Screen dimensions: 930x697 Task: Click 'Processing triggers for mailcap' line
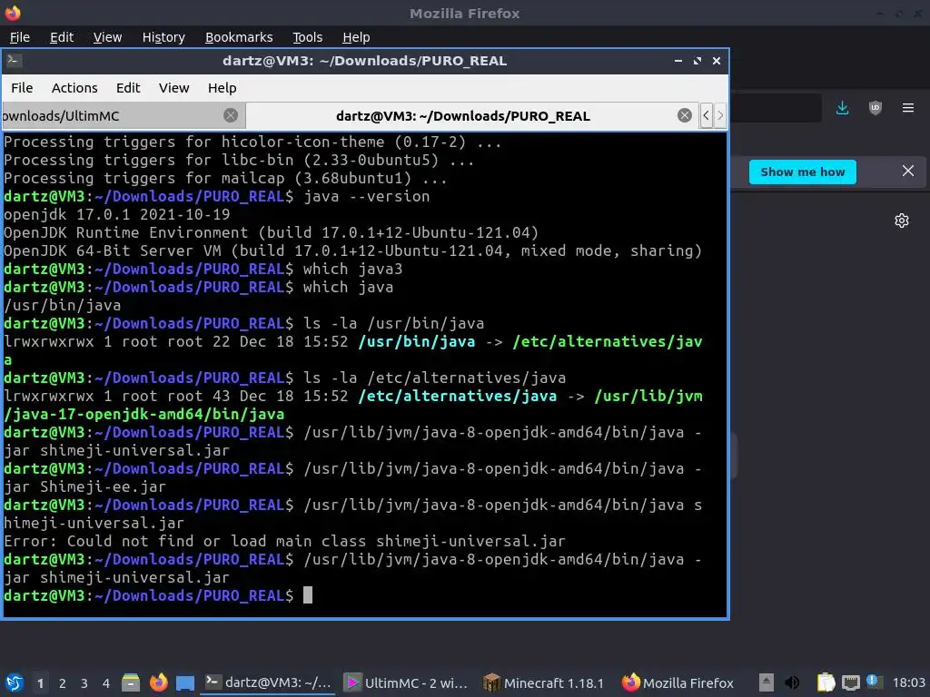coord(225,178)
